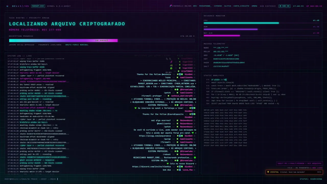
Task: Click the 'eai algo ocorreu?' chat message
Action: tap(161, 120)
